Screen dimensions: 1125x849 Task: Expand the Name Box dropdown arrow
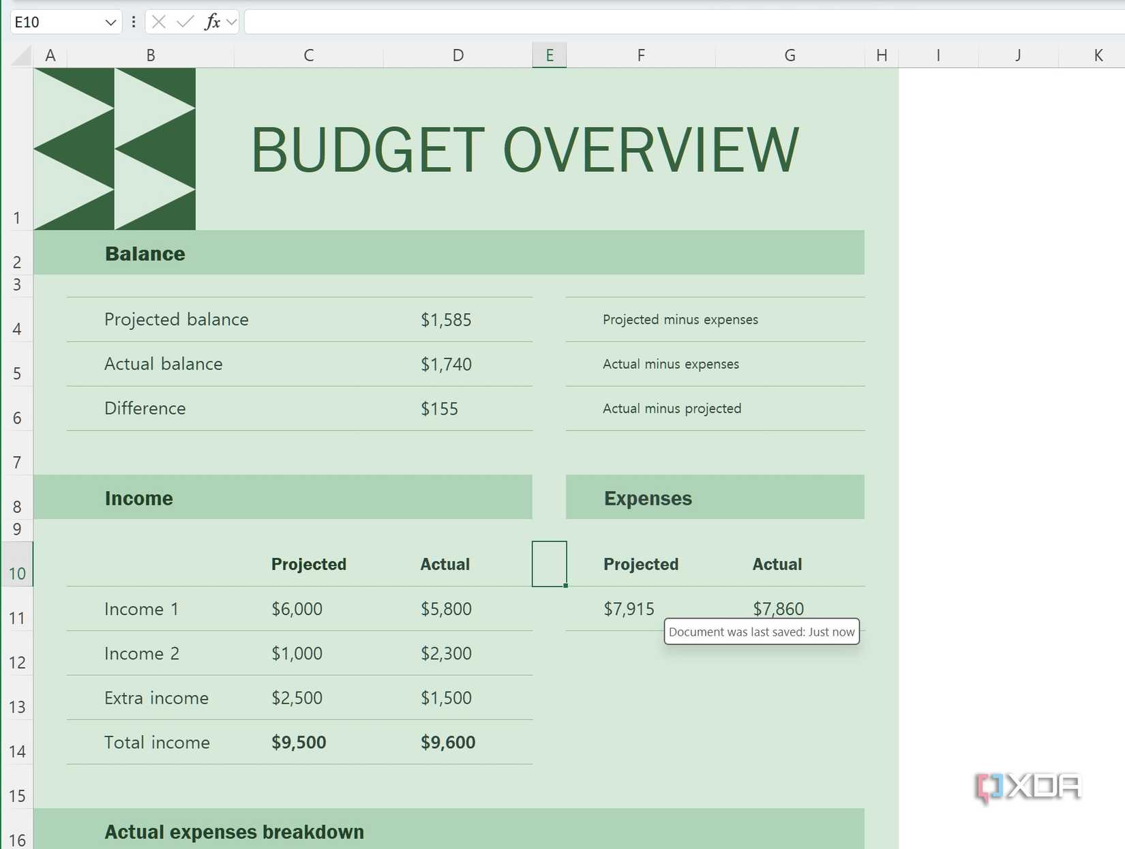(110, 23)
